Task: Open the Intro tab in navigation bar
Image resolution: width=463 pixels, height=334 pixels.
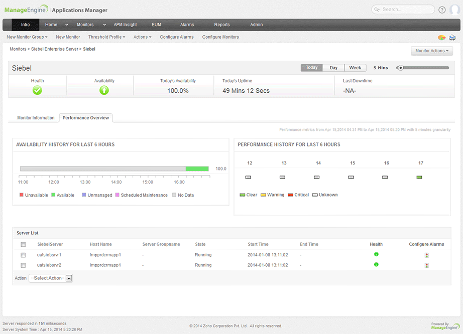Action: click(x=26, y=25)
